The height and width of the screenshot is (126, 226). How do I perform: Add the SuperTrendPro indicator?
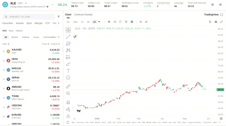point(194,122)
